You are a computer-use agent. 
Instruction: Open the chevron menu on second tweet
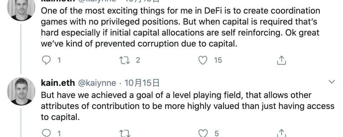coord(332,82)
